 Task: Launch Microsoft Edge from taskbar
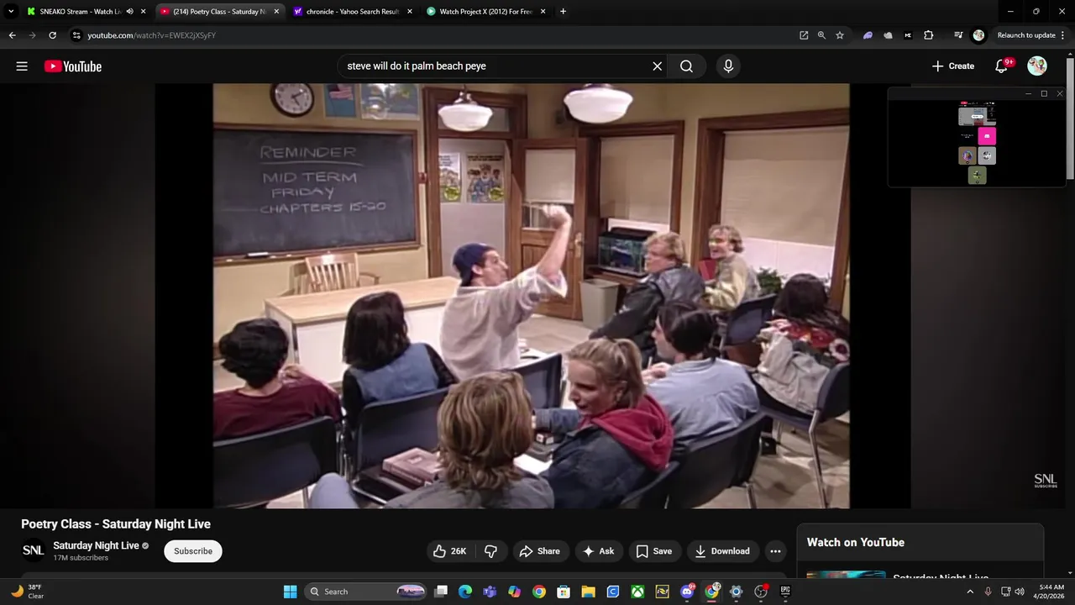pos(465,592)
